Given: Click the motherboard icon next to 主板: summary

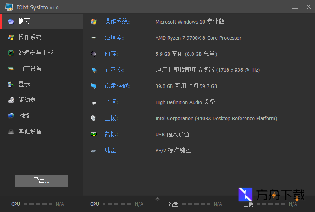Looking at the screenshot, I should click(93, 118).
